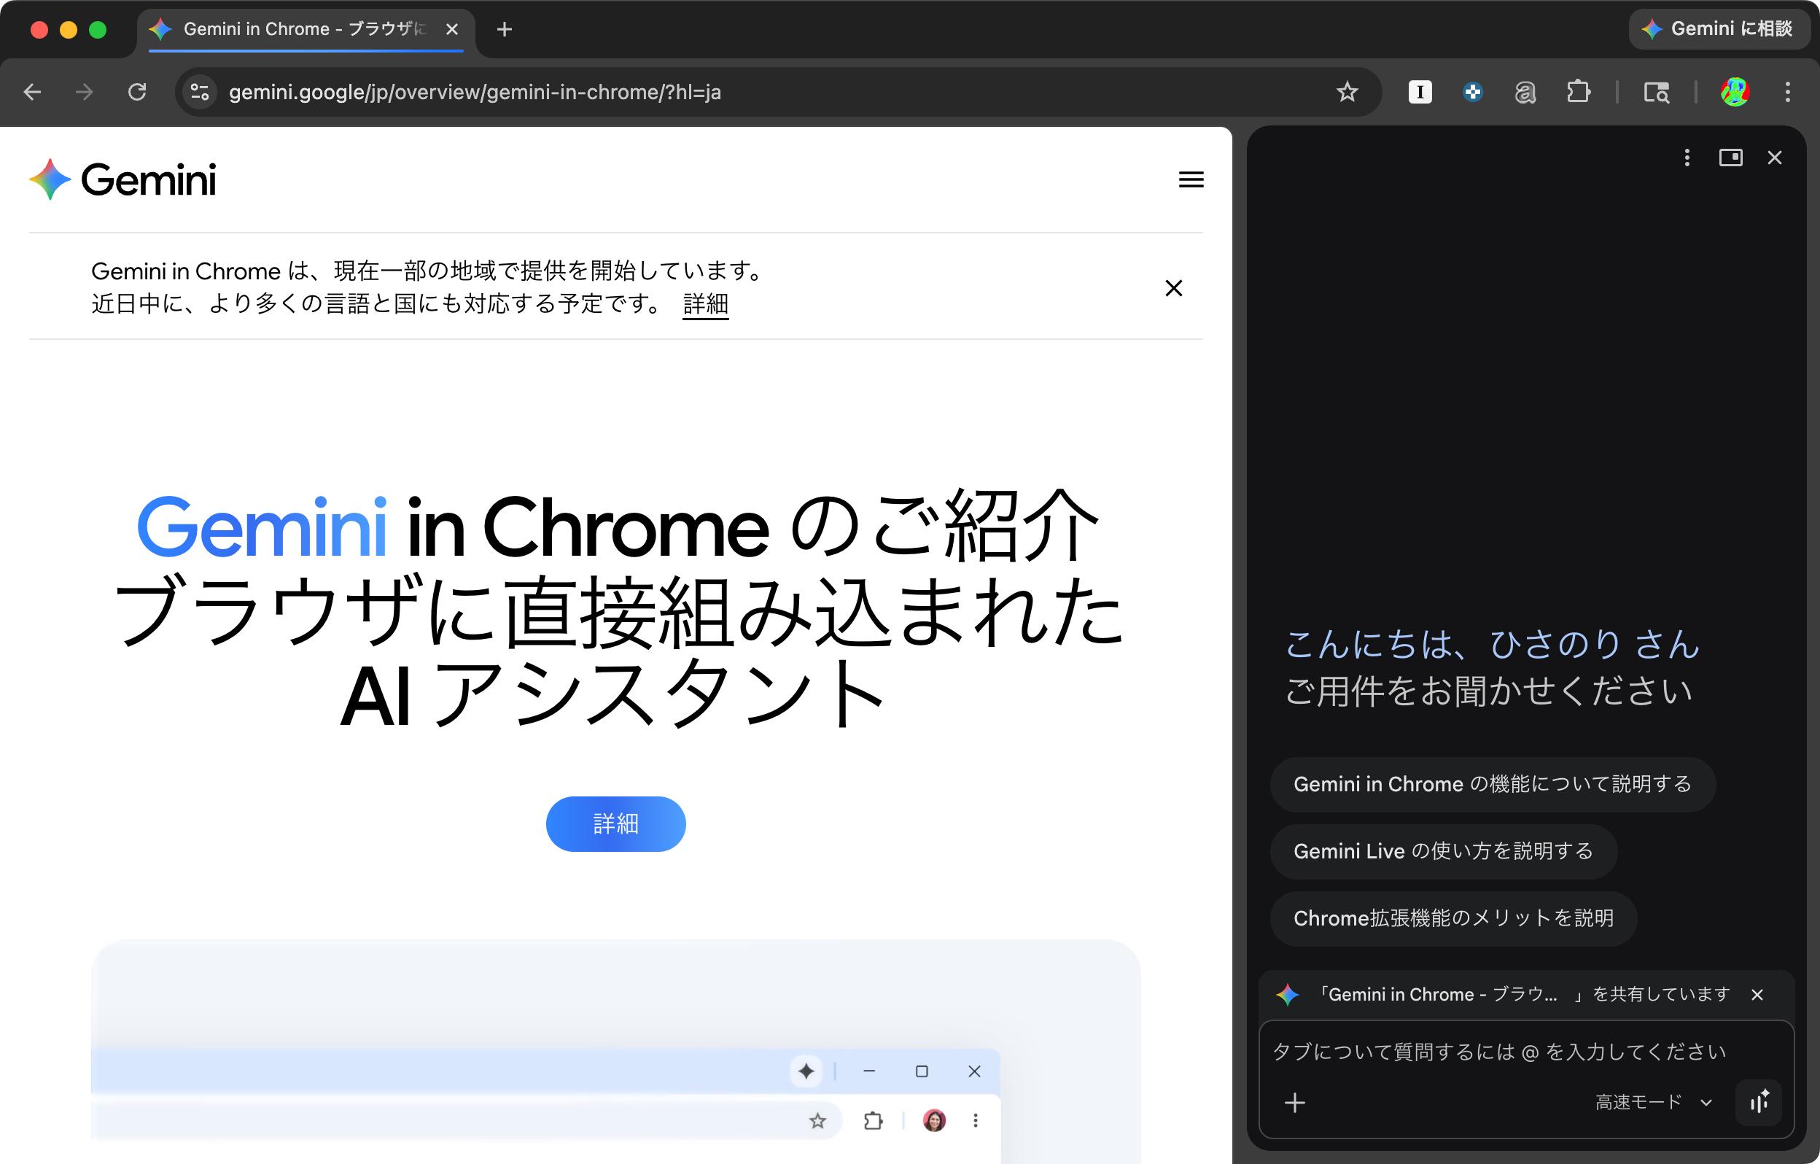Go back using the browser back arrow
Viewport: 1820px width, 1164px height.
(32, 92)
